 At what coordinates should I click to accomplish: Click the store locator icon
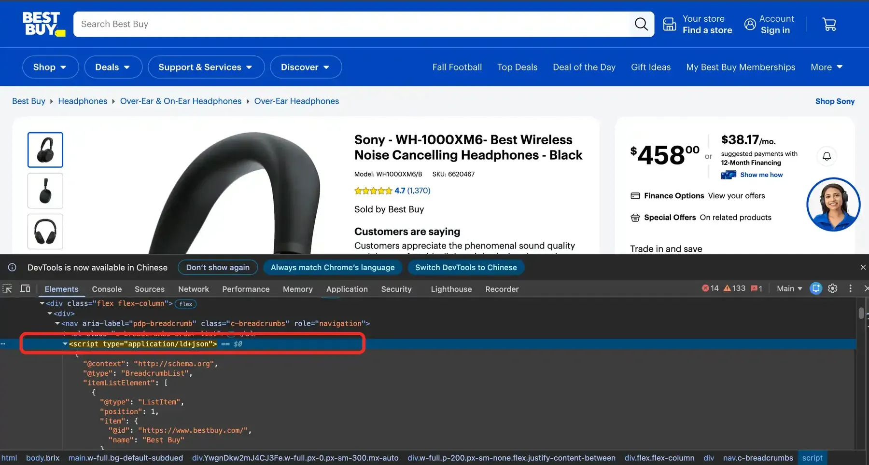670,24
